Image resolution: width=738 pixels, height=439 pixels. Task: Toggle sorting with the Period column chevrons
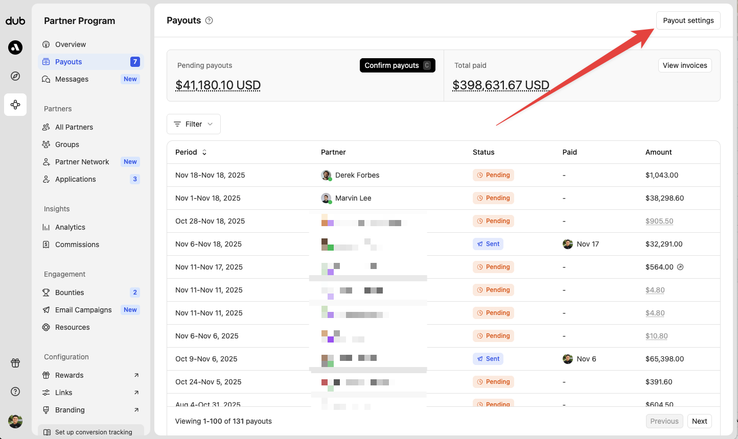[x=204, y=152]
